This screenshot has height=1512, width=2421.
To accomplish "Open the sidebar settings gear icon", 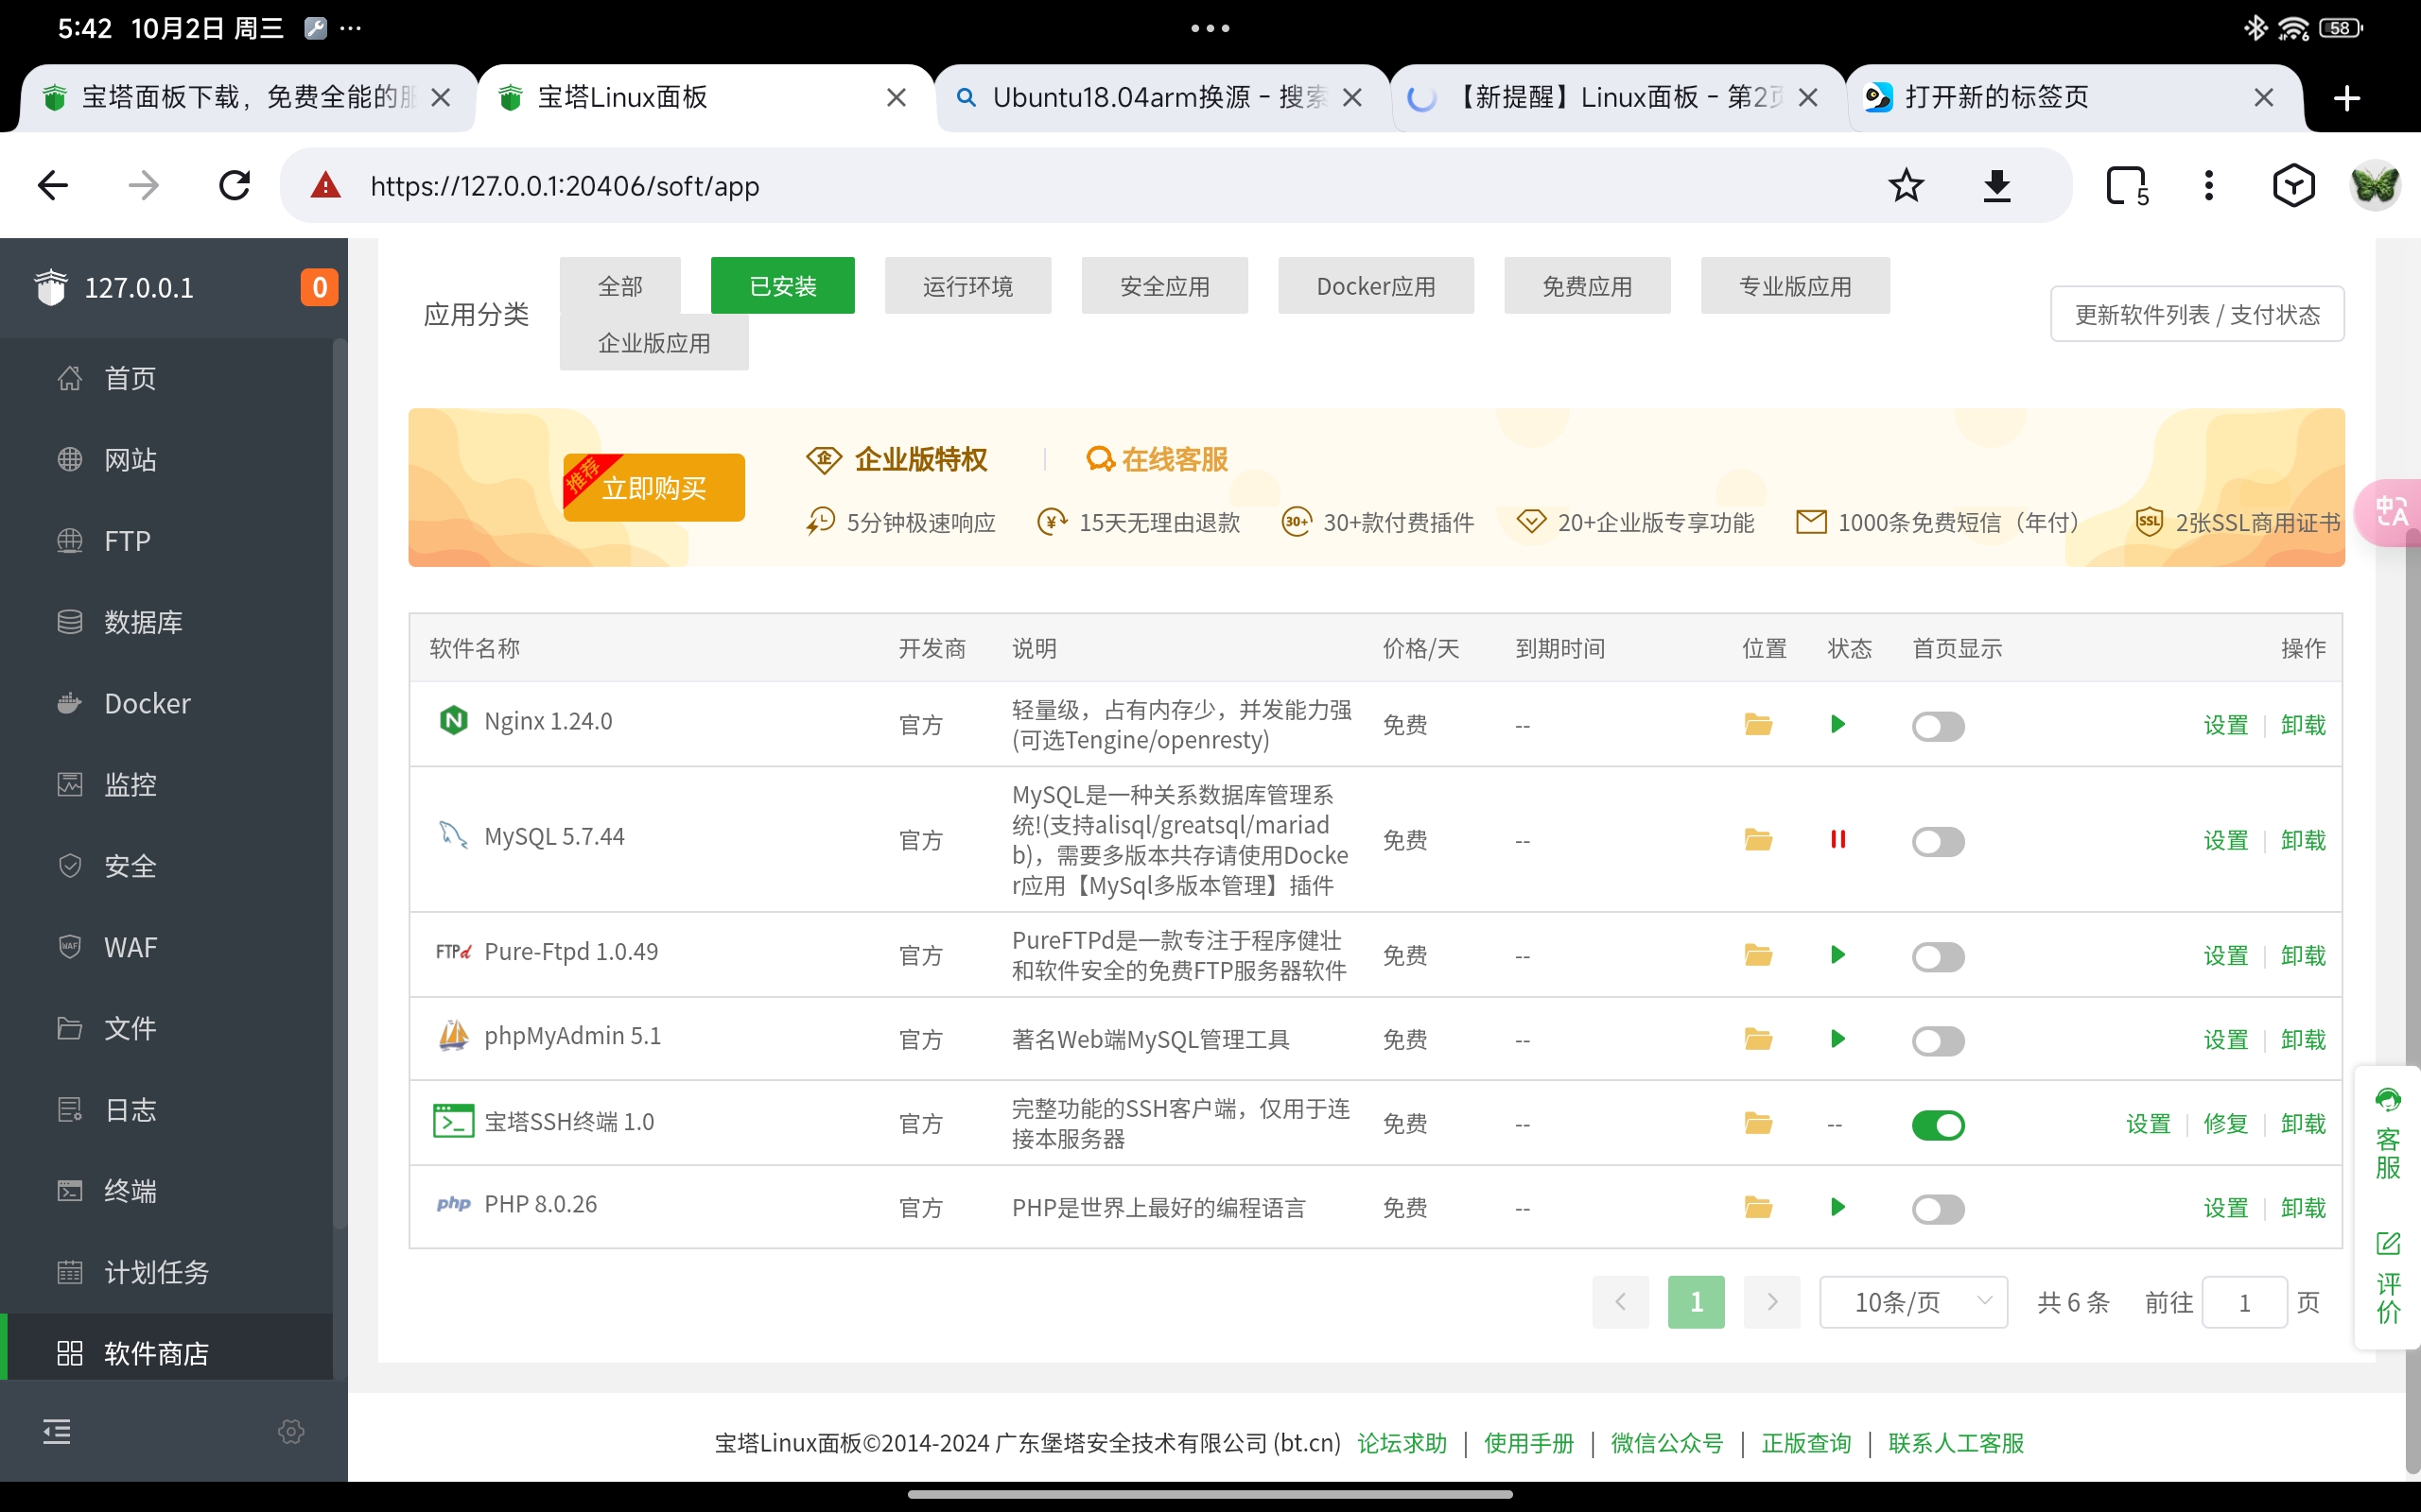I will [291, 1432].
